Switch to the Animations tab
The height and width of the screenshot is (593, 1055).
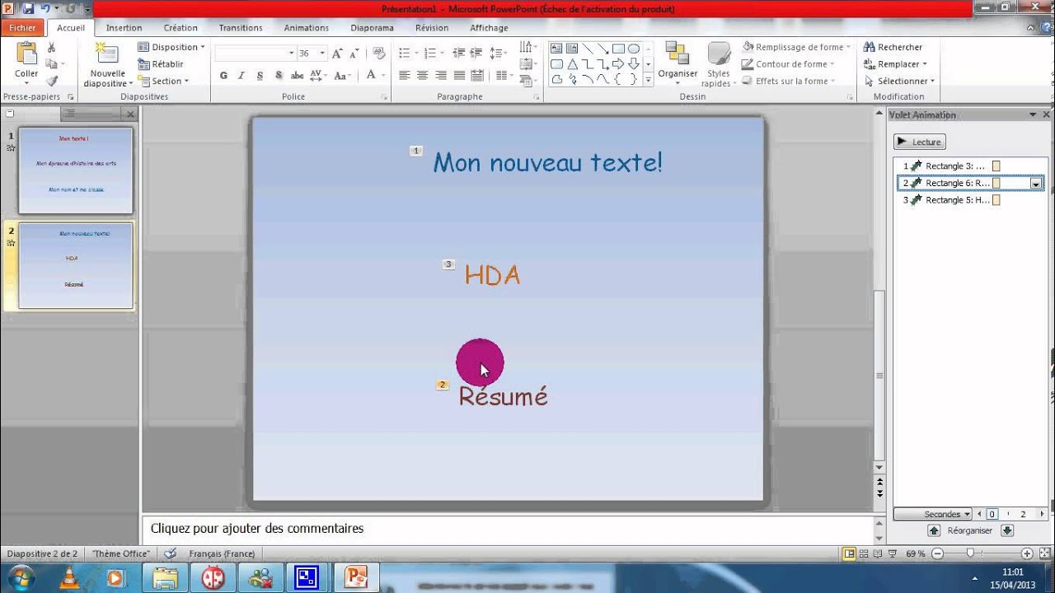tap(306, 28)
